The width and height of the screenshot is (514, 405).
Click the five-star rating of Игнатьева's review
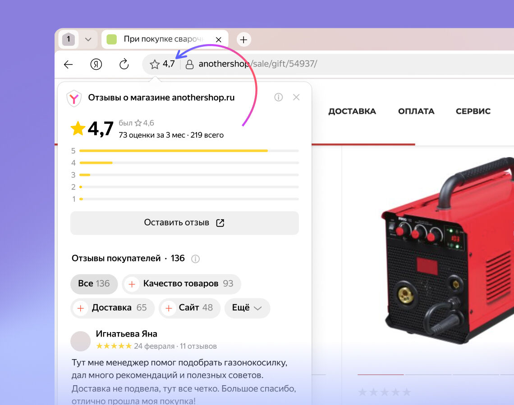(114, 346)
